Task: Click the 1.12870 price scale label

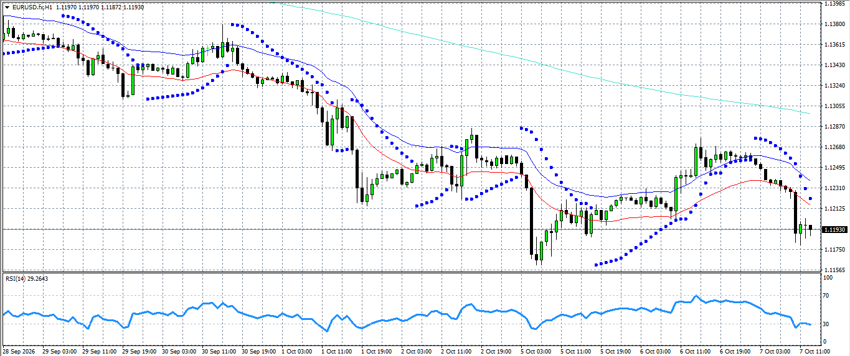Action: (834, 127)
